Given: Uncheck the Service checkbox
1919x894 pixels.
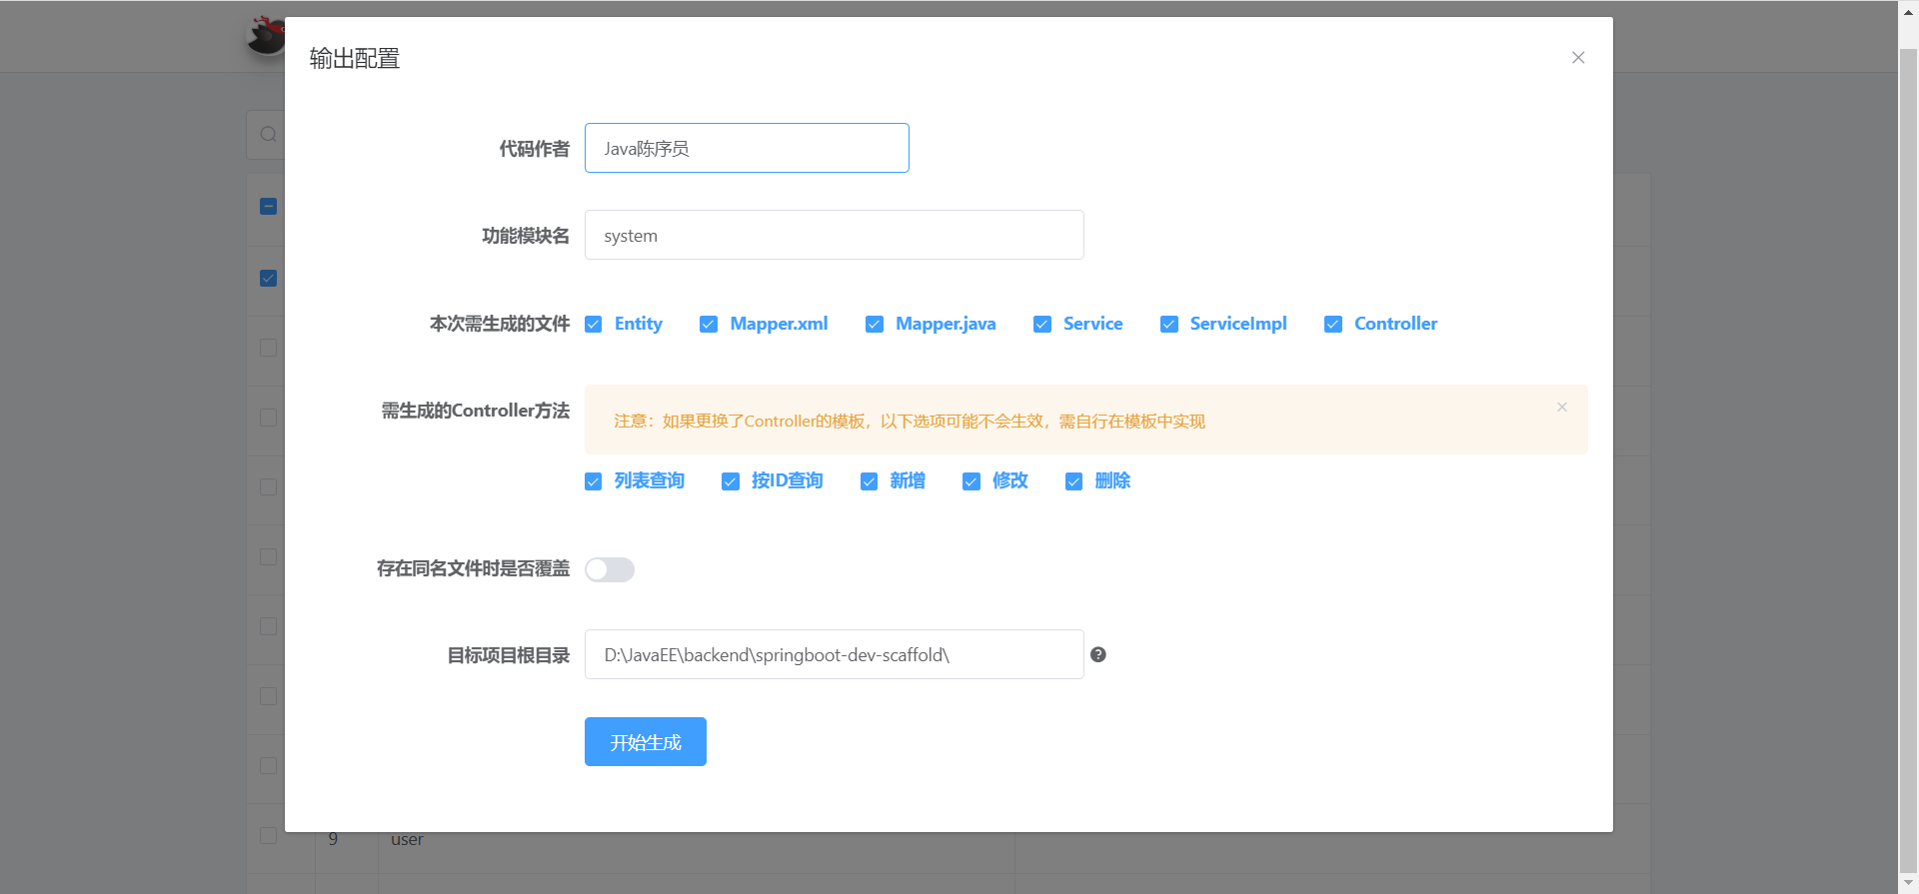Looking at the screenshot, I should [1042, 324].
